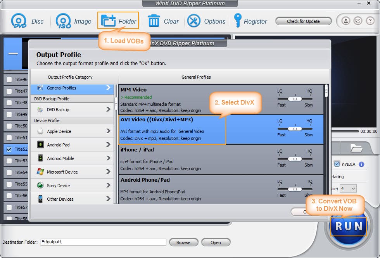Open the CPU core use dropdown
Screen dimensions: 380x258
pos(348,188)
